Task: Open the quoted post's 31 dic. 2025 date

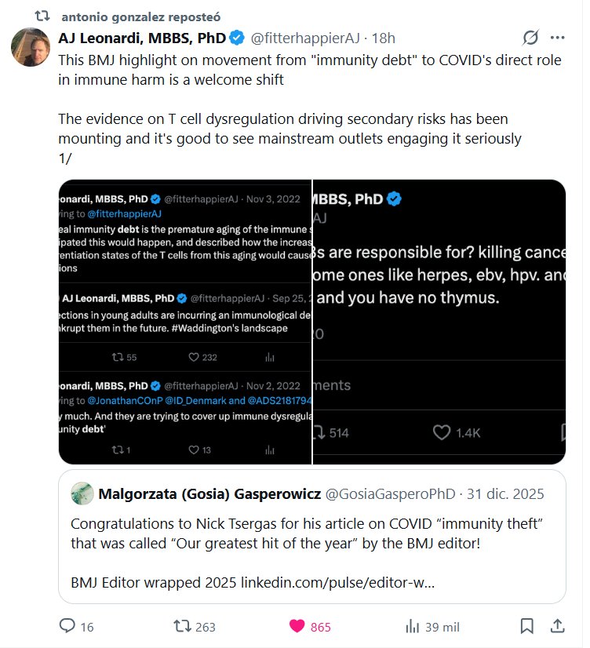Action: pyautogui.click(x=505, y=494)
